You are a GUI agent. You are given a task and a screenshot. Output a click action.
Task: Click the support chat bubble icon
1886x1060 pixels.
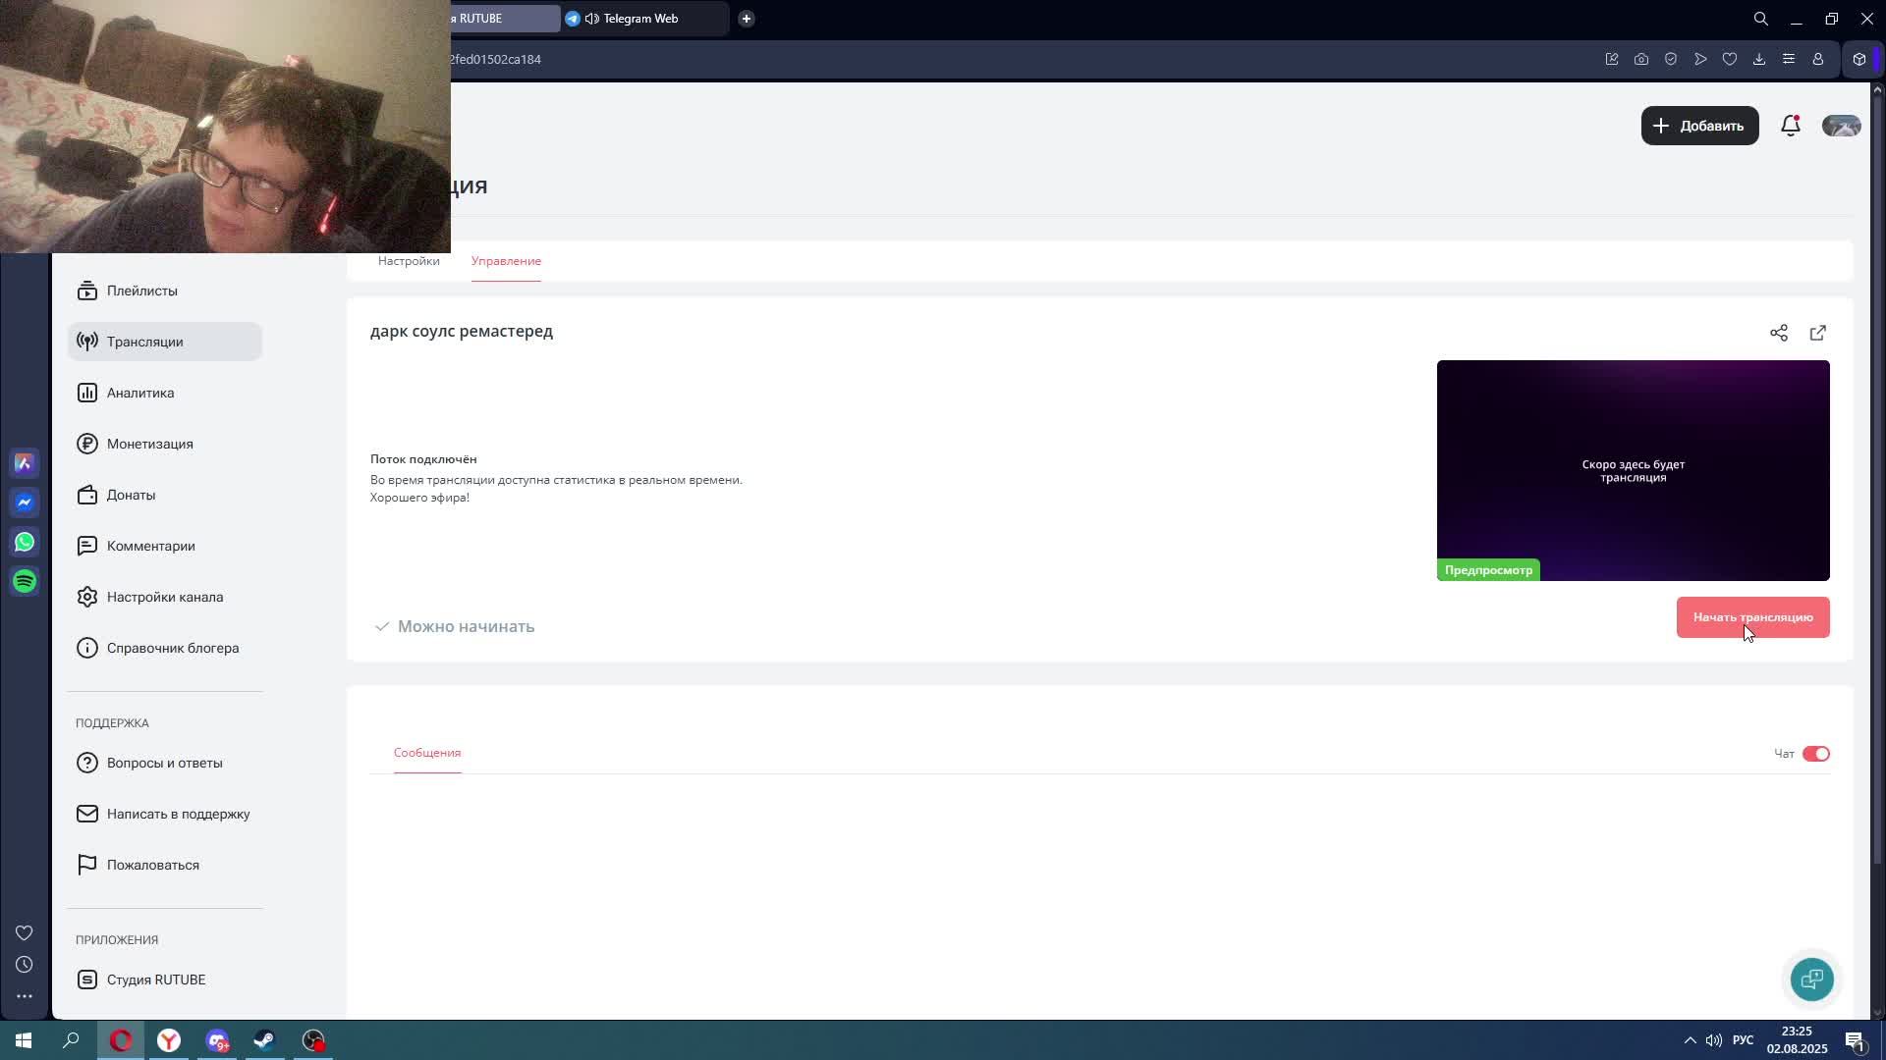1811,979
